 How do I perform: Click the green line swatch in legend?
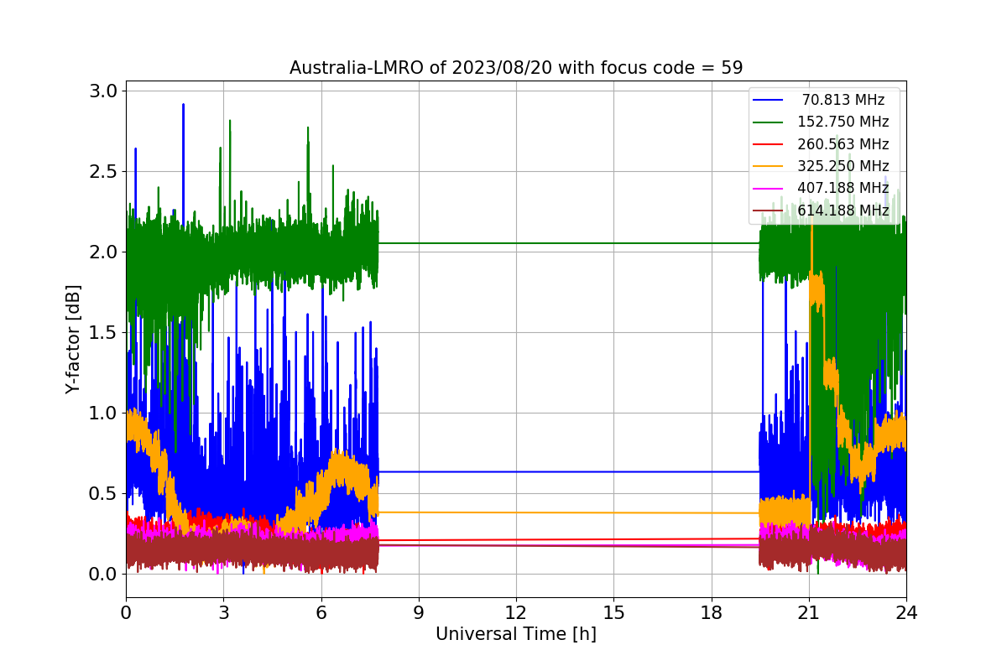tap(768, 122)
